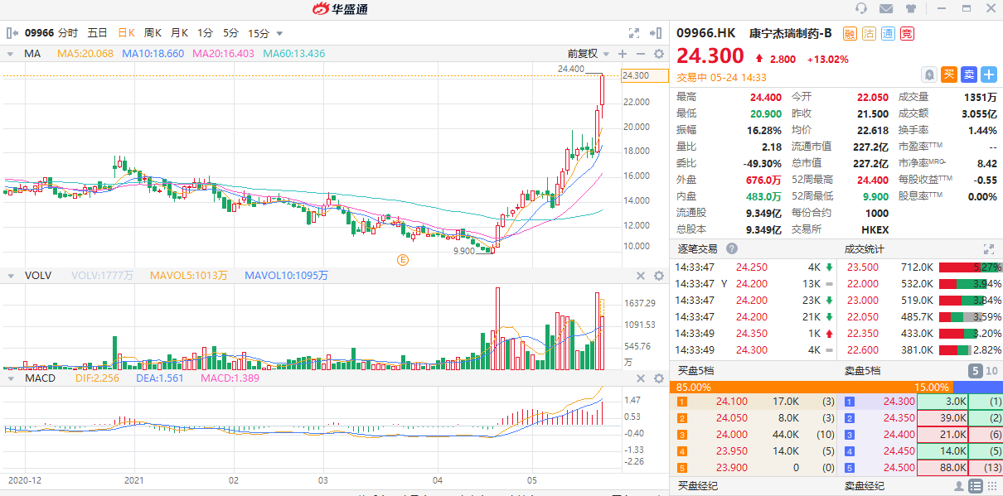Click the E event marker on chart
Image resolution: width=1003 pixels, height=496 pixels.
[403, 259]
